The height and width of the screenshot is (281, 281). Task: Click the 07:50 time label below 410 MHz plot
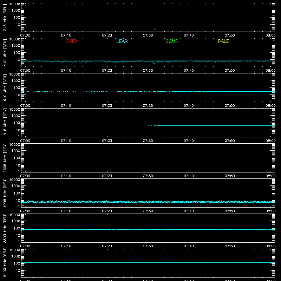tap(230, 71)
